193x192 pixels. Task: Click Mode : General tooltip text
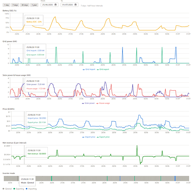(x=27, y=183)
